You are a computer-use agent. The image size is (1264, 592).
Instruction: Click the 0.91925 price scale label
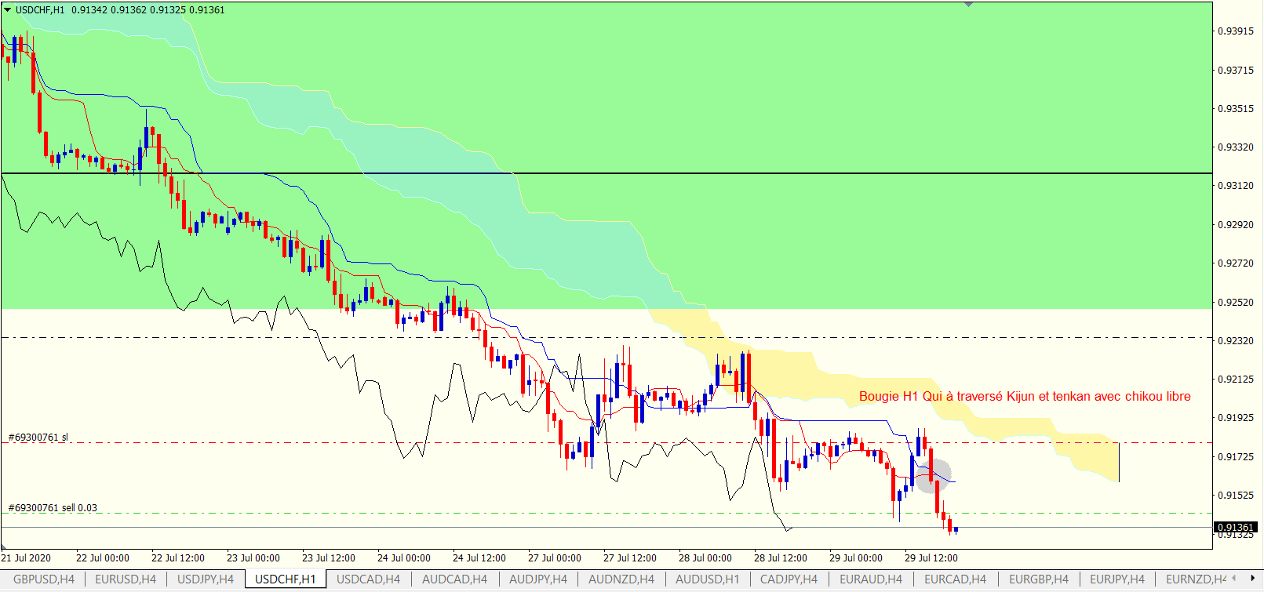click(x=1235, y=418)
